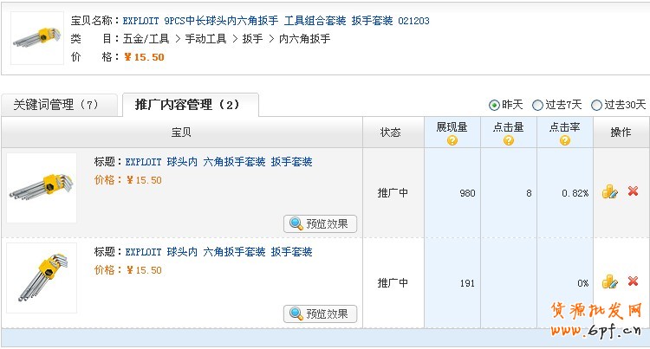Click 预览效果 button in the first row
The image size is (650, 349).
[320, 223]
